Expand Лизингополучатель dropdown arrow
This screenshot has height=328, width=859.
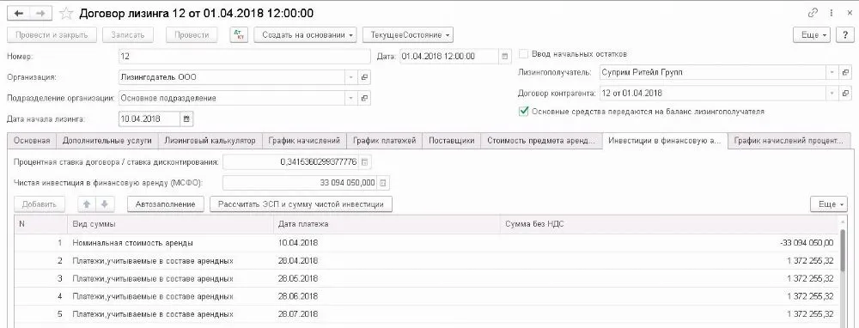point(832,72)
